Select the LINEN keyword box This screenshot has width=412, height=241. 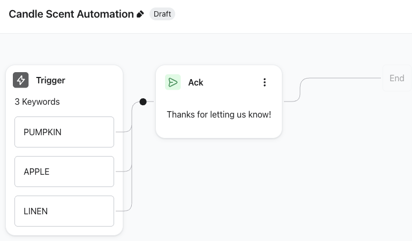click(64, 211)
